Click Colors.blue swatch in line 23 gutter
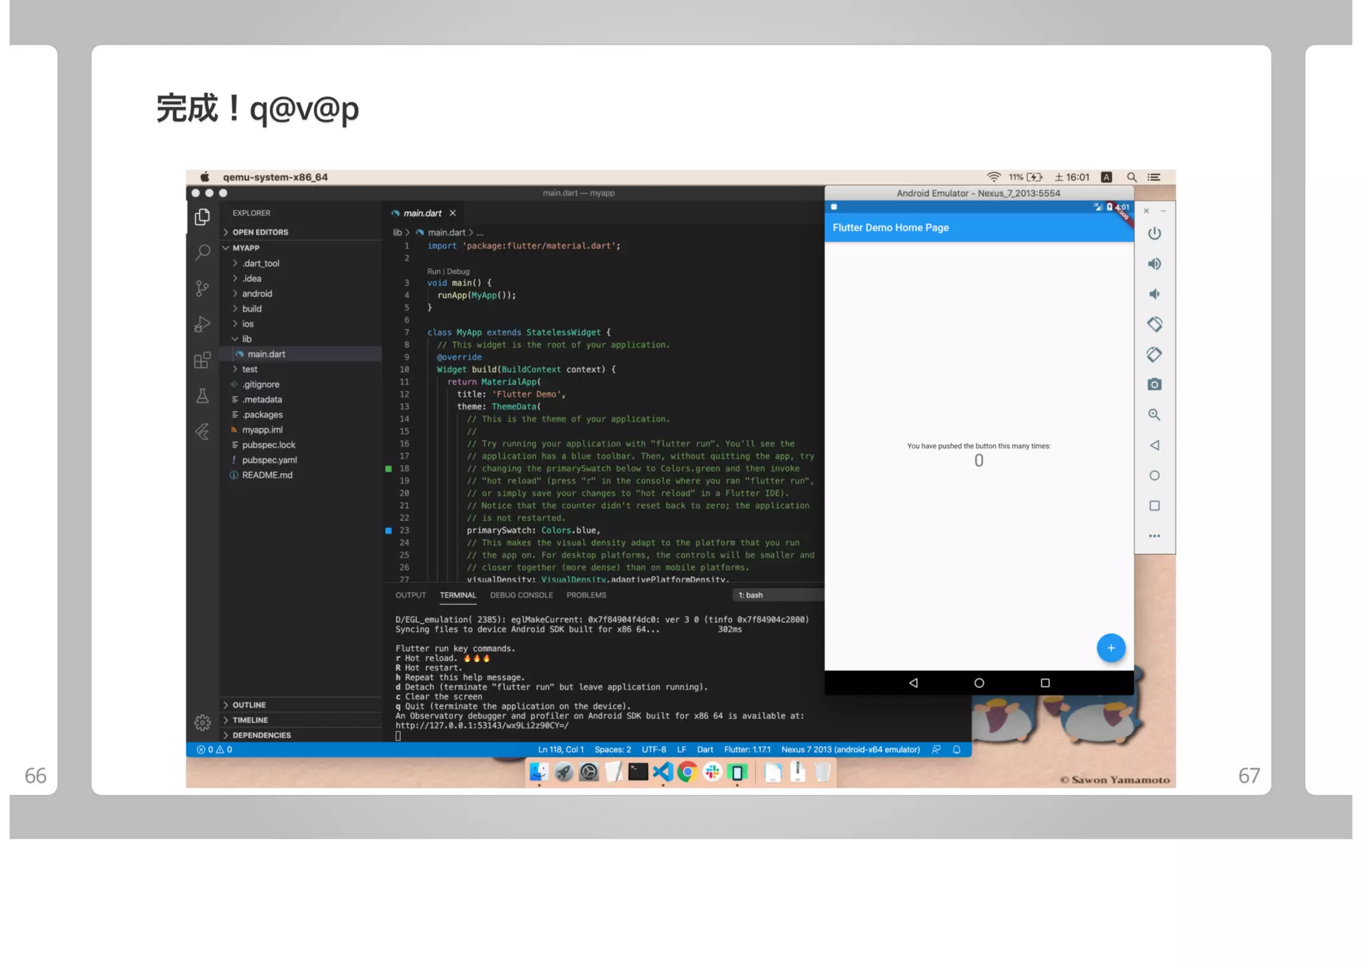This screenshot has width=1362, height=963. 388,530
